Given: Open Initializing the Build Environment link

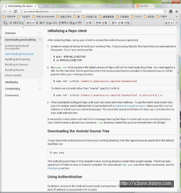Looking at the screenshot, I should [x=17, y=47].
